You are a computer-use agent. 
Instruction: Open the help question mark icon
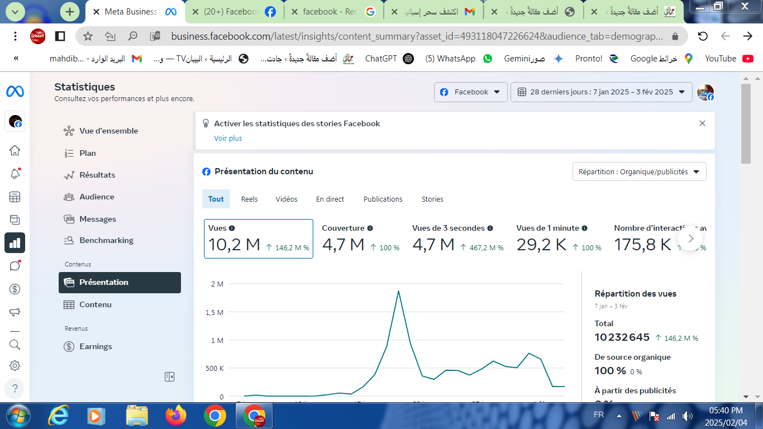pos(15,388)
